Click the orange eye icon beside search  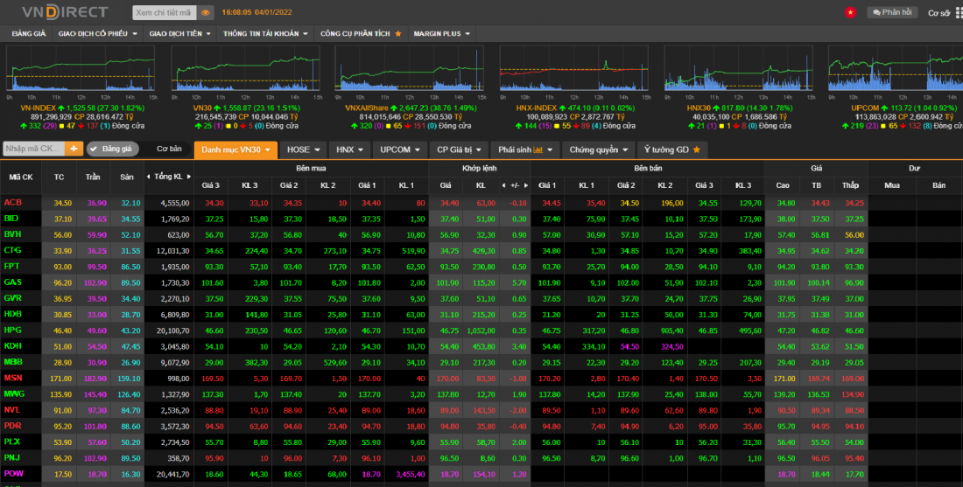click(x=206, y=12)
